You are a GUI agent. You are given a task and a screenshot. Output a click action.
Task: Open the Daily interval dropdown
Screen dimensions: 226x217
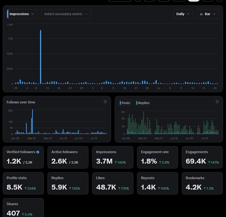(183, 14)
